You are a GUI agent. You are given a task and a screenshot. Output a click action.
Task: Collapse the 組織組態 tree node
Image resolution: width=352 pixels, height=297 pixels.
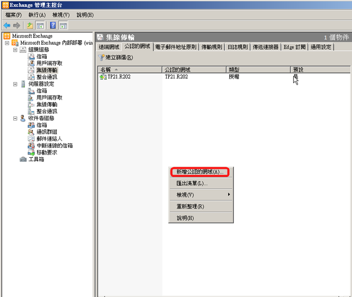point(15,50)
